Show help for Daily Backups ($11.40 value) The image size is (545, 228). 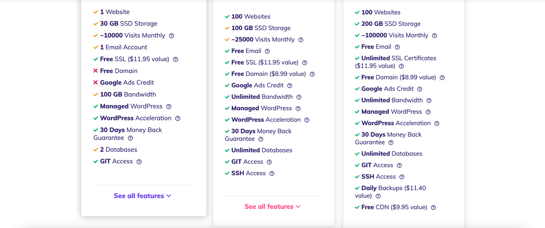378,196
